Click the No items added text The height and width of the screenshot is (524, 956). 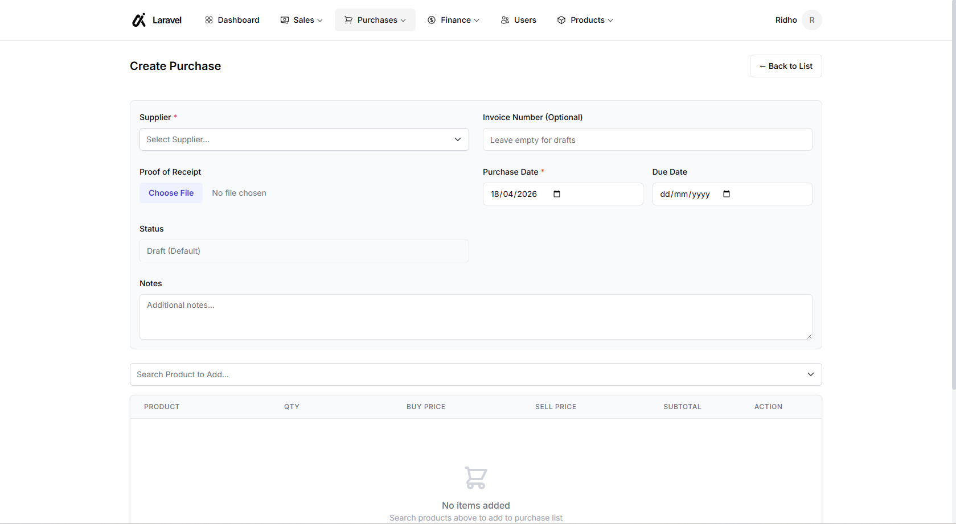coord(476,505)
